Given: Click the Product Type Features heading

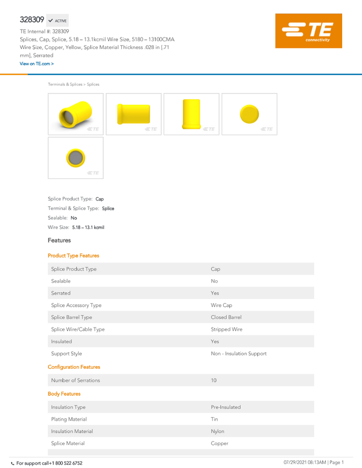Looking at the screenshot, I should click(x=73, y=256).
